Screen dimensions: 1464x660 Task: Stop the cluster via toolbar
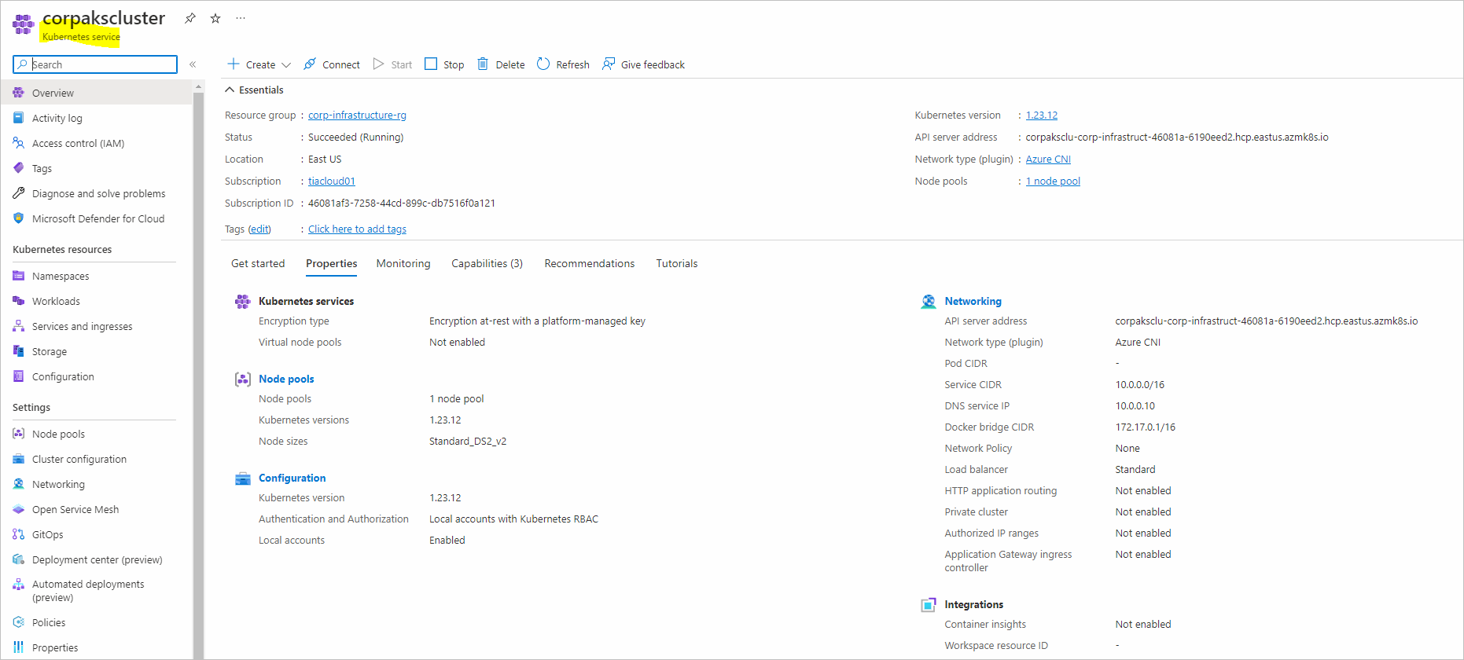pyautogui.click(x=444, y=64)
